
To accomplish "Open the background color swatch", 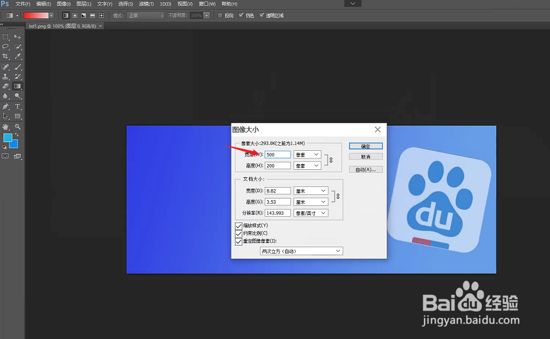I will pyautogui.click(x=15, y=145).
